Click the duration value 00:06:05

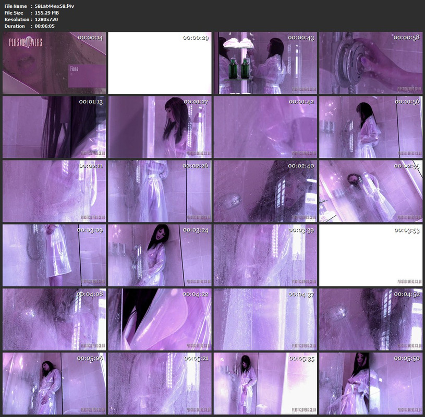click(44, 26)
